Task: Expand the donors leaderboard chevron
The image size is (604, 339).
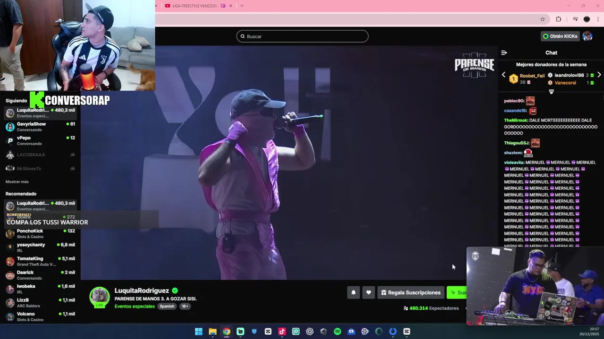Action: pos(551,92)
